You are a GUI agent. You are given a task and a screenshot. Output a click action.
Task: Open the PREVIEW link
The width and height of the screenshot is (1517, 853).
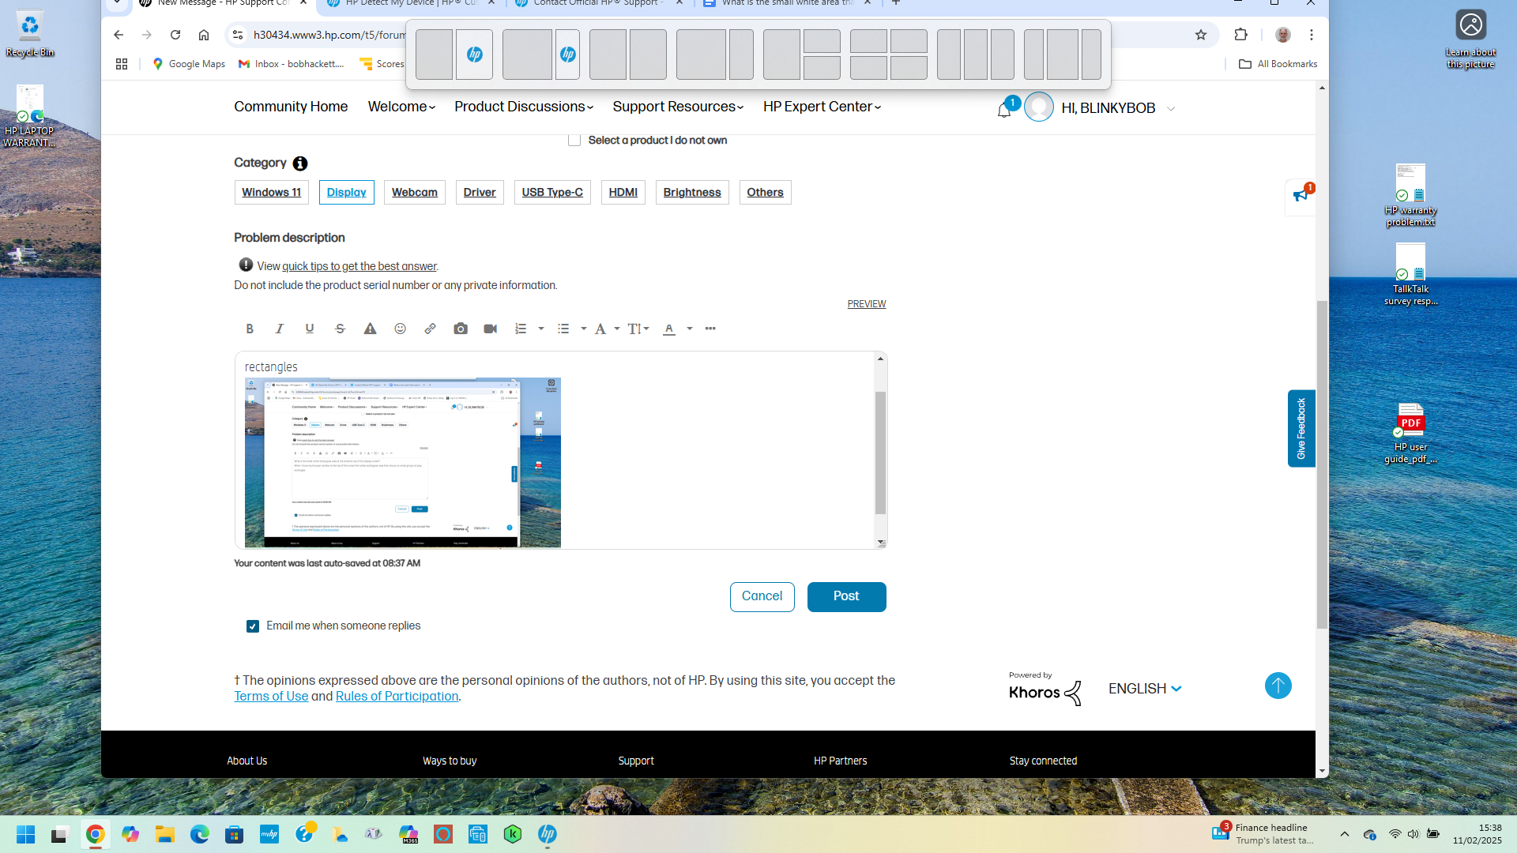pyautogui.click(x=867, y=304)
